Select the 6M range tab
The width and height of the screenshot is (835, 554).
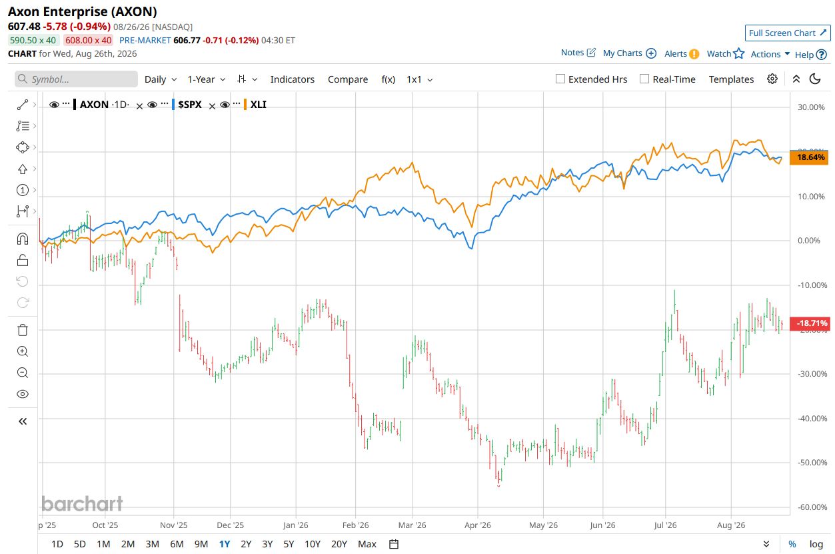tap(177, 544)
